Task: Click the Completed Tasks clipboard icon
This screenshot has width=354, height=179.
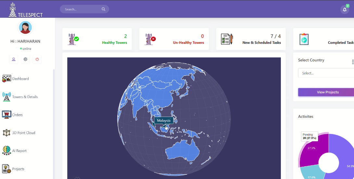Action: [x=304, y=39]
